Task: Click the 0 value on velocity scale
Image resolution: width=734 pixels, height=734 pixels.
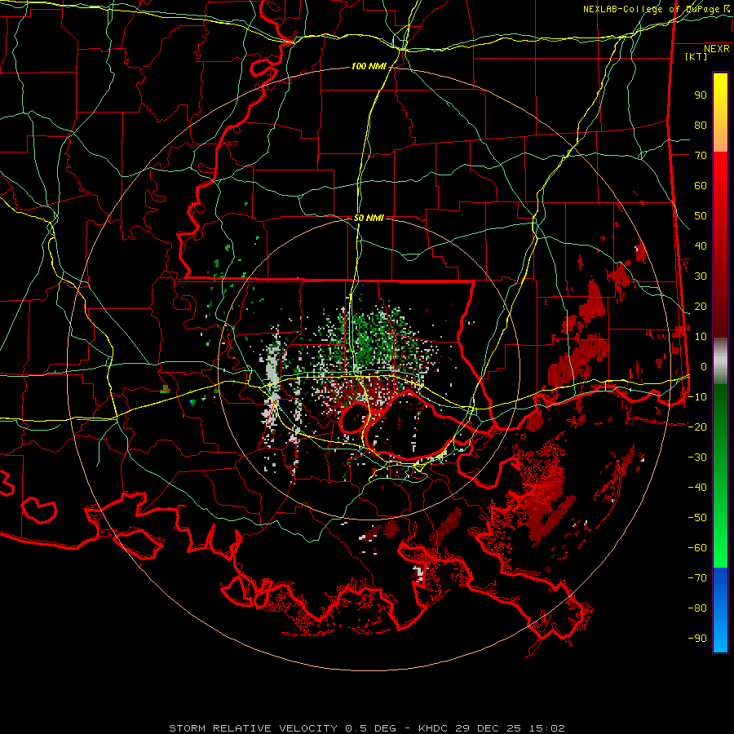Action: click(x=704, y=367)
